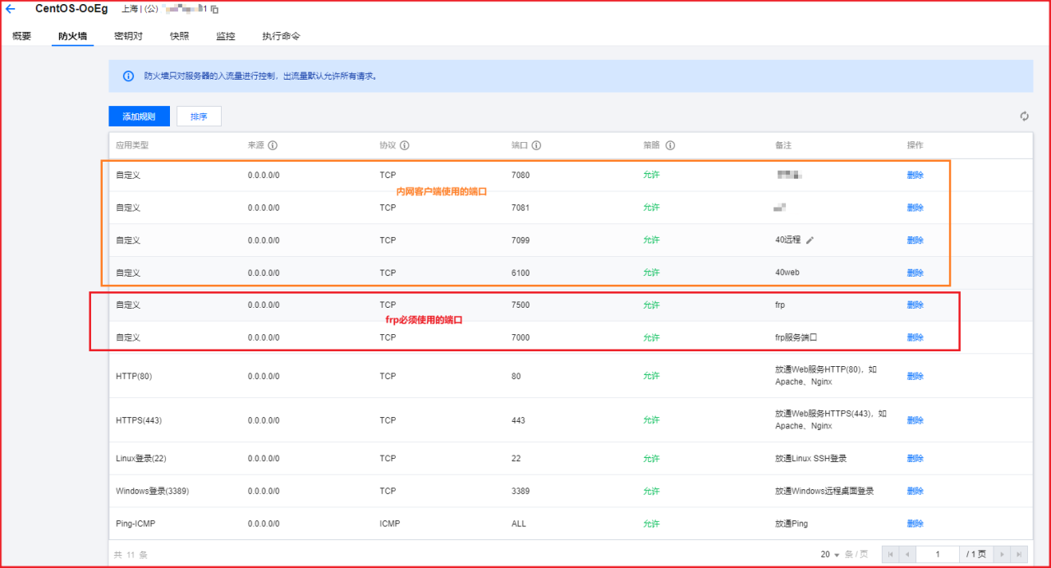
Task: Click the 排序 button
Action: (x=199, y=117)
